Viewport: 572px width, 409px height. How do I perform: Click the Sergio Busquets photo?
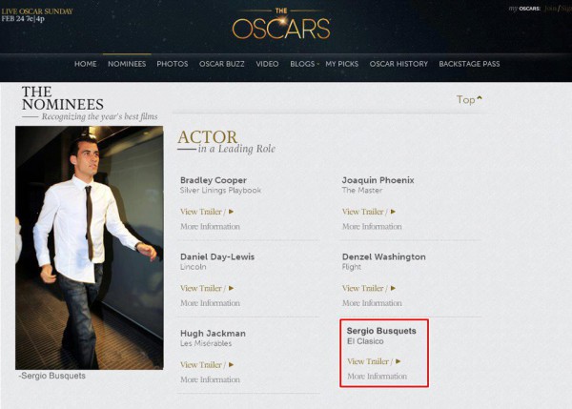89,247
